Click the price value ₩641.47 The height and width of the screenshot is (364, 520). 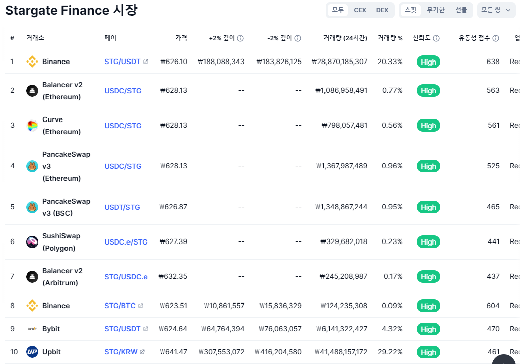173,352
